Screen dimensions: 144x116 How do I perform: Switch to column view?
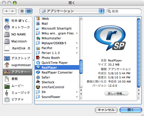(29, 11)
